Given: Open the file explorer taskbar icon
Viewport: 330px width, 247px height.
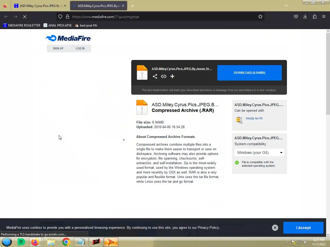Looking at the screenshot, I should pos(51,242).
